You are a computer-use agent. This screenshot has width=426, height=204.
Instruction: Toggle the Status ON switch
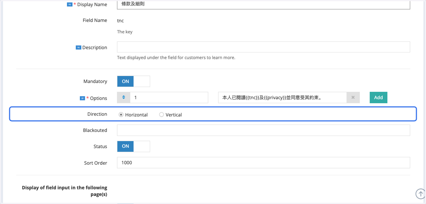pyautogui.click(x=133, y=146)
